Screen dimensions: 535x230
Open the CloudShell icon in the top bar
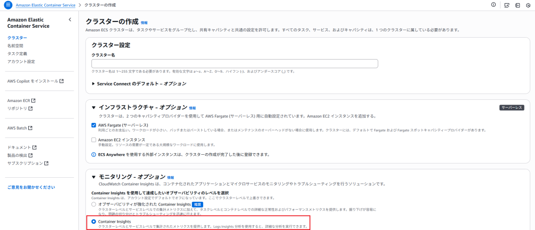coord(507,5)
